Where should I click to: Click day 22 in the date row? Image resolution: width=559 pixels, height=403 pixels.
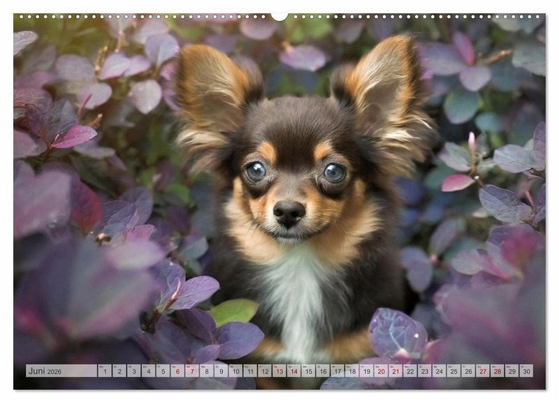(x=410, y=371)
